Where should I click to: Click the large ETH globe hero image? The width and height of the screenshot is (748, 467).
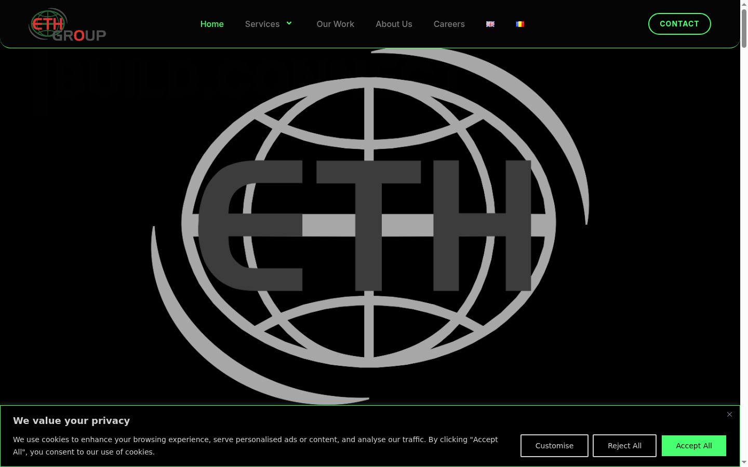click(369, 226)
